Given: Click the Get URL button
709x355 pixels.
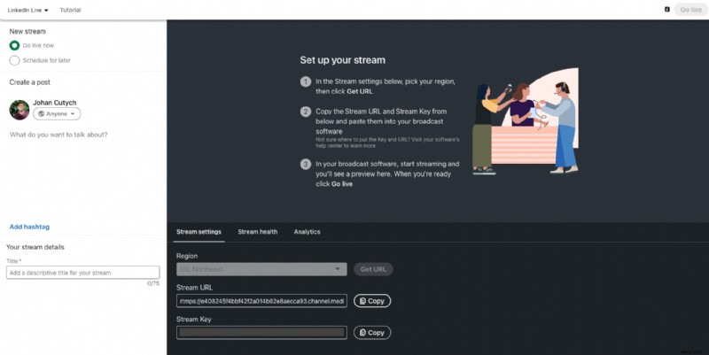Looking at the screenshot, I should pos(373,269).
